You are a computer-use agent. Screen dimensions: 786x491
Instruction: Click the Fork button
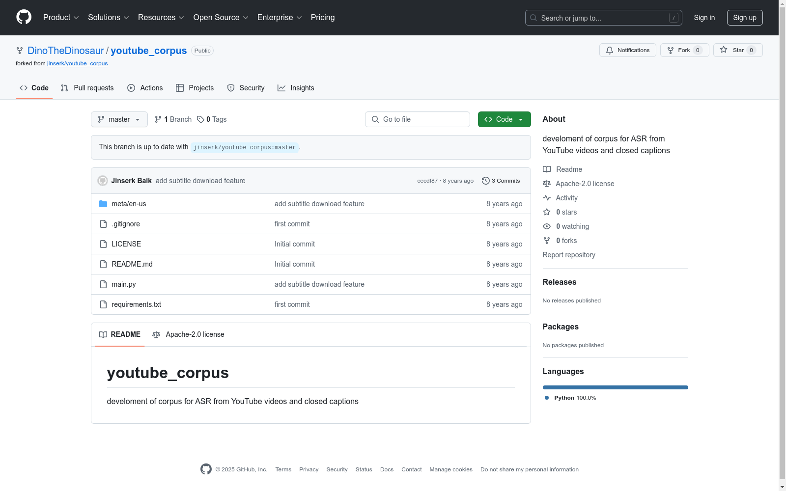click(685, 50)
